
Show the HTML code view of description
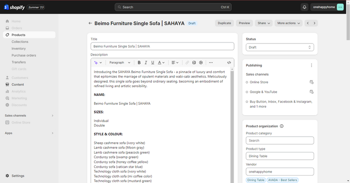[229, 63]
